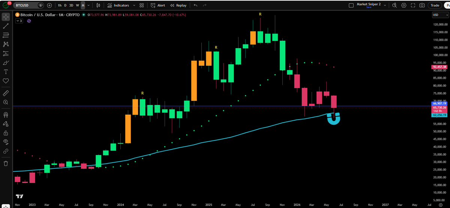Switch to the 3D timeframe
Viewport: 450px width, 208px height.
pos(71,6)
